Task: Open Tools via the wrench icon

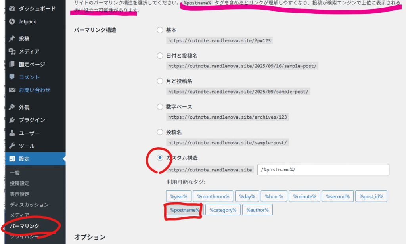Action: 12,146
